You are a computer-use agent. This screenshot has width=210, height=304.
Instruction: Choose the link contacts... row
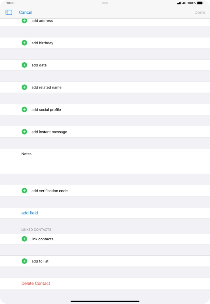click(x=44, y=239)
